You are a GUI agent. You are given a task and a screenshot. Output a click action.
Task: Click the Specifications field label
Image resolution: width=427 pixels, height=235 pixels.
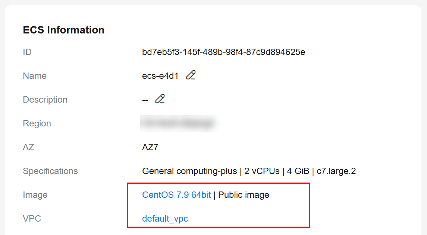click(50, 171)
